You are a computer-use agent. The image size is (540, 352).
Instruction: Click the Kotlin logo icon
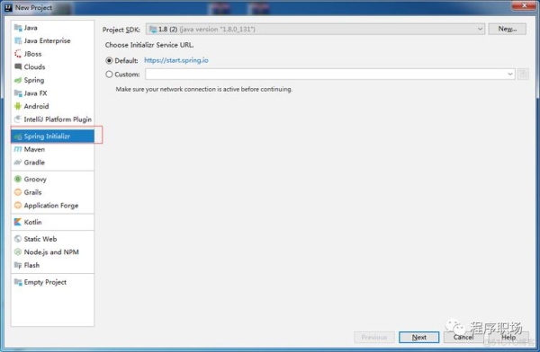coord(18,222)
